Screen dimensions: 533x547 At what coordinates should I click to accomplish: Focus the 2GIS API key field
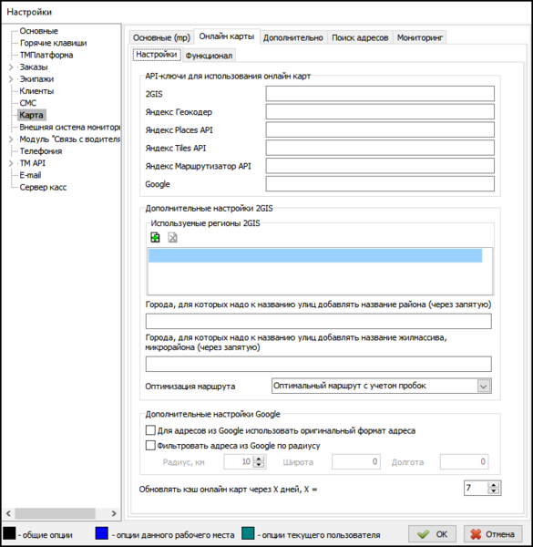click(380, 94)
